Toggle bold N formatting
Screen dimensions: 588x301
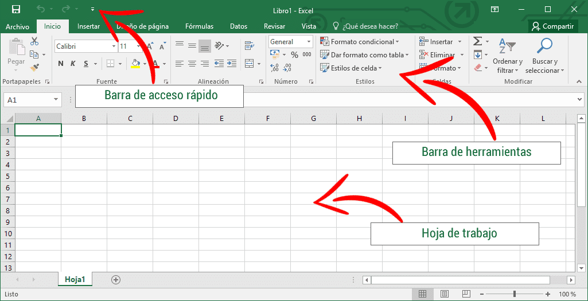60,64
